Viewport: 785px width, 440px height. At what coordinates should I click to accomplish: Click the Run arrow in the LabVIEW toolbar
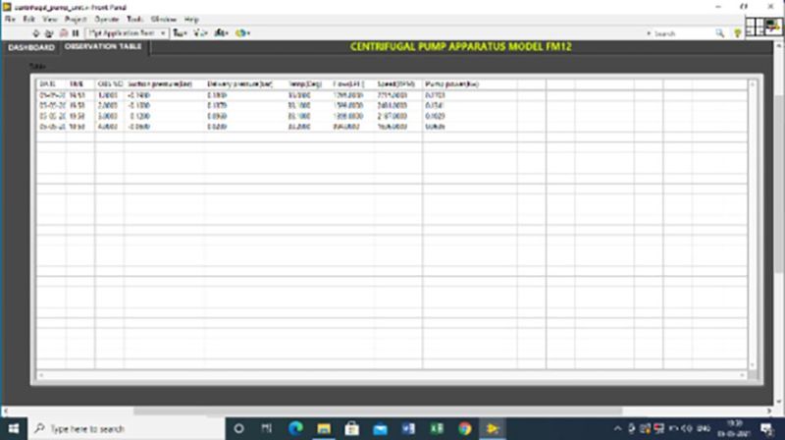pyautogui.click(x=36, y=32)
